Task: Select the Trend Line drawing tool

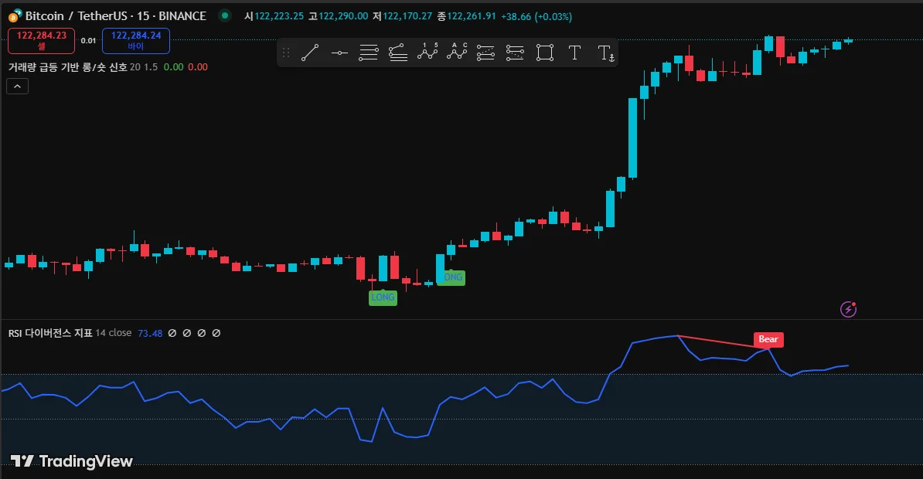Action: tap(310, 53)
